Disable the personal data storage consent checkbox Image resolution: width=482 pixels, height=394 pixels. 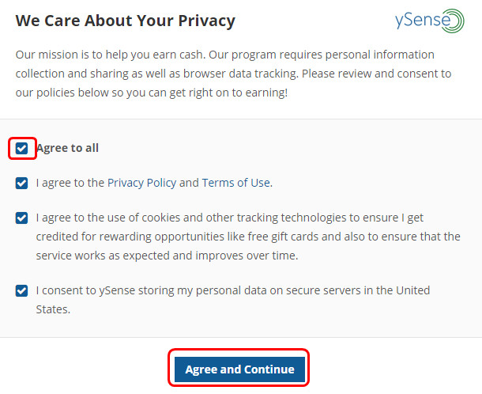(22, 290)
